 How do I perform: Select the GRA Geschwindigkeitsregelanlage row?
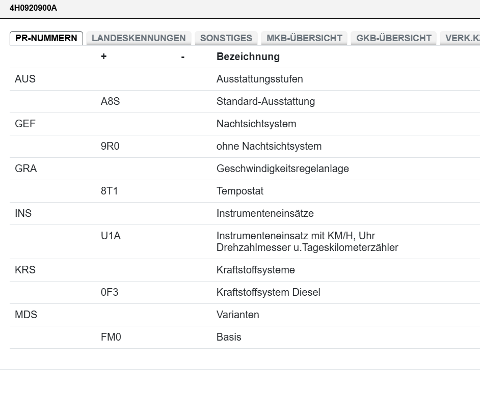pyautogui.click(x=26, y=169)
